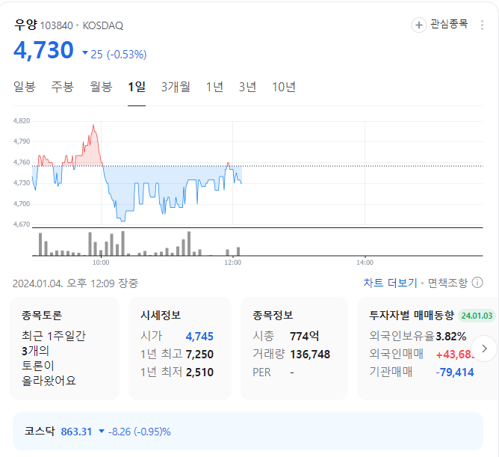Screen dimensions: 499x457
Task: Open the 종목토론 card
Action: pyautogui.click(x=64, y=349)
